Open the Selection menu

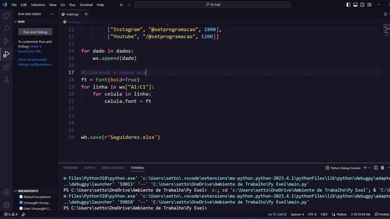pos(38,5)
